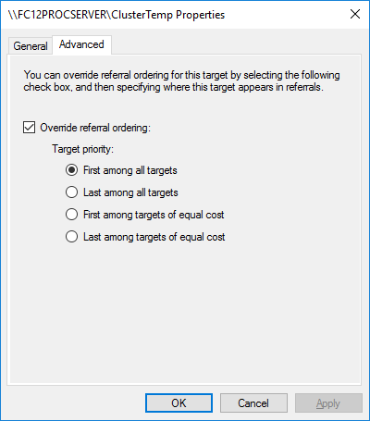Click the greyed-out Apply button
The width and height of the screenshot is (370, 421).
(328, 403)
